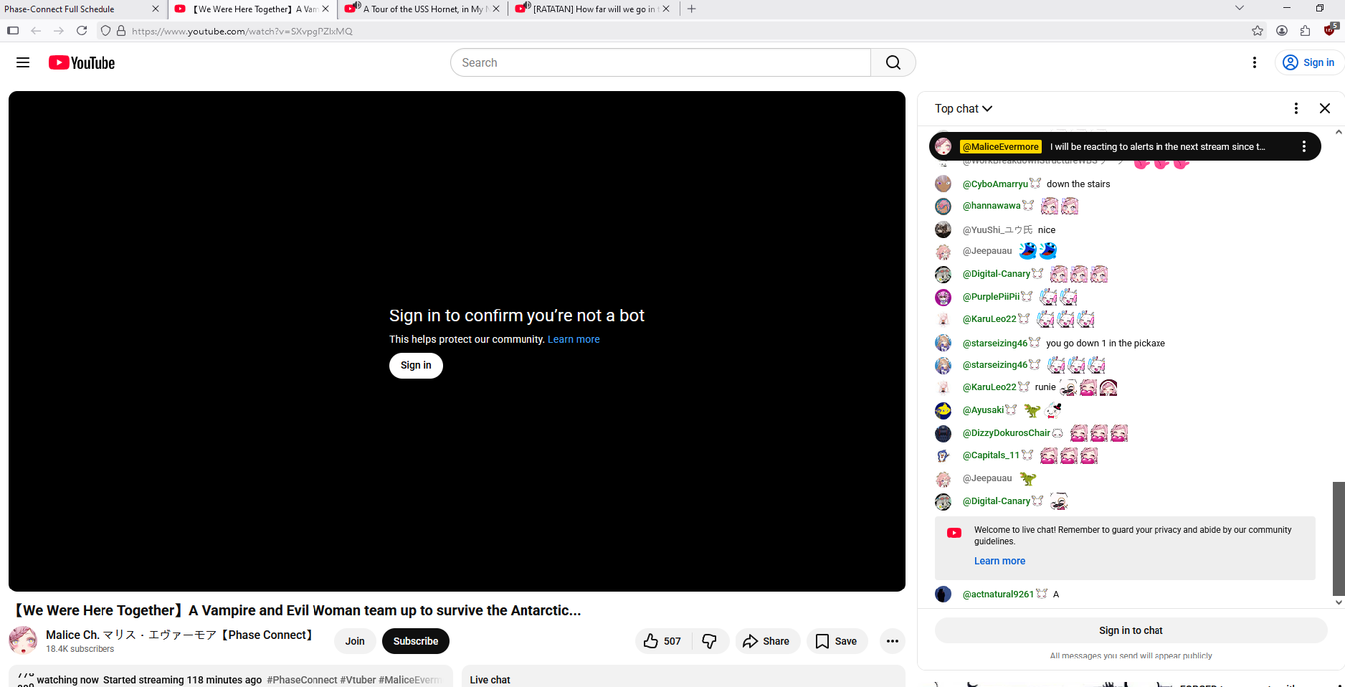Subscribe to Malice Ch. channel
Screen dimensions: 1345x687
(416, 641)
